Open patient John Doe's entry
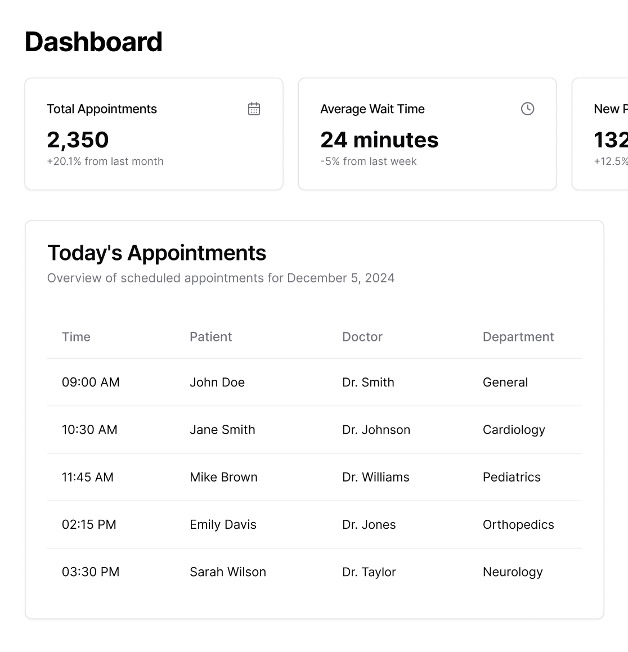Viewport: 628px width, 652px height. pos(217,383)
